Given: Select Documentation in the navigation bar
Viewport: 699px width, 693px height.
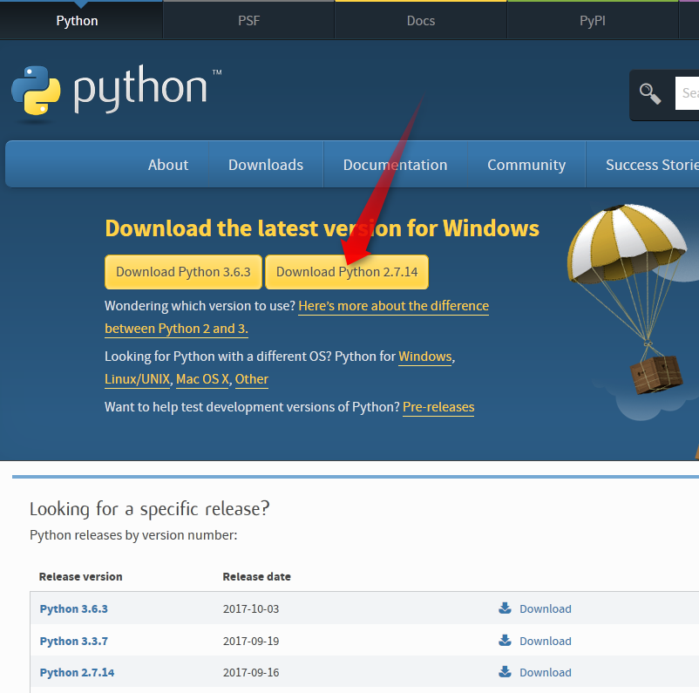Looking at the screenshot, I should (395, 165).
